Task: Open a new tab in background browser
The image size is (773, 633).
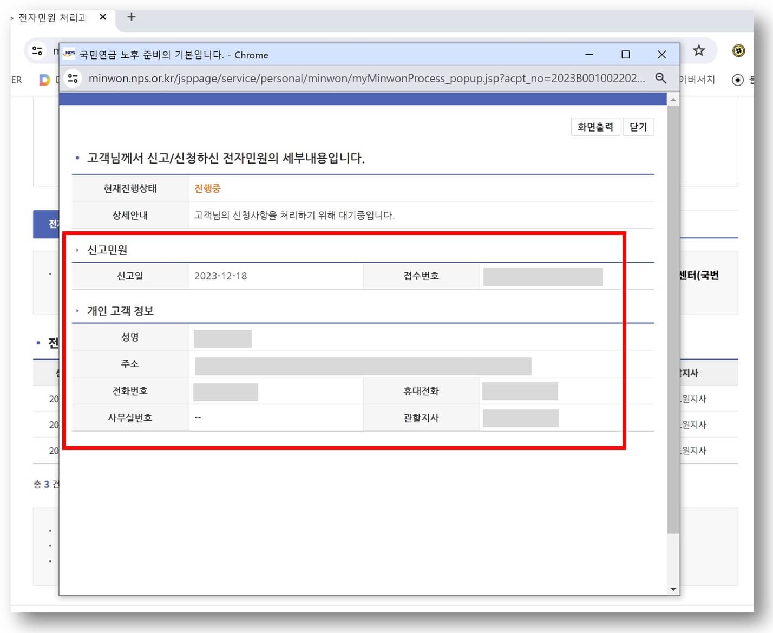Action: click(131, 17)
